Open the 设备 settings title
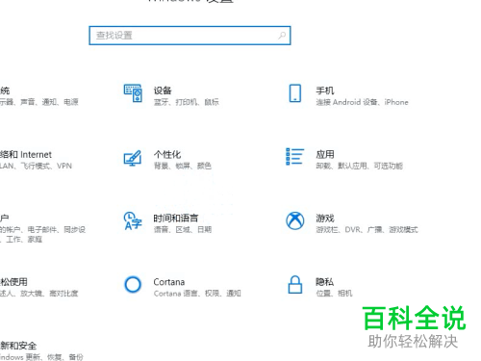The height and width of the screenshot is (361, 481). (163, 90)
